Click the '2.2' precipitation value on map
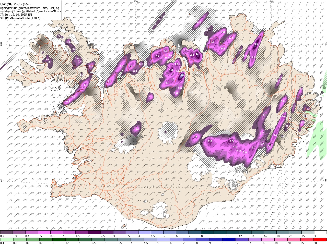This screenshot has height=245, width=327. (157, 56)
